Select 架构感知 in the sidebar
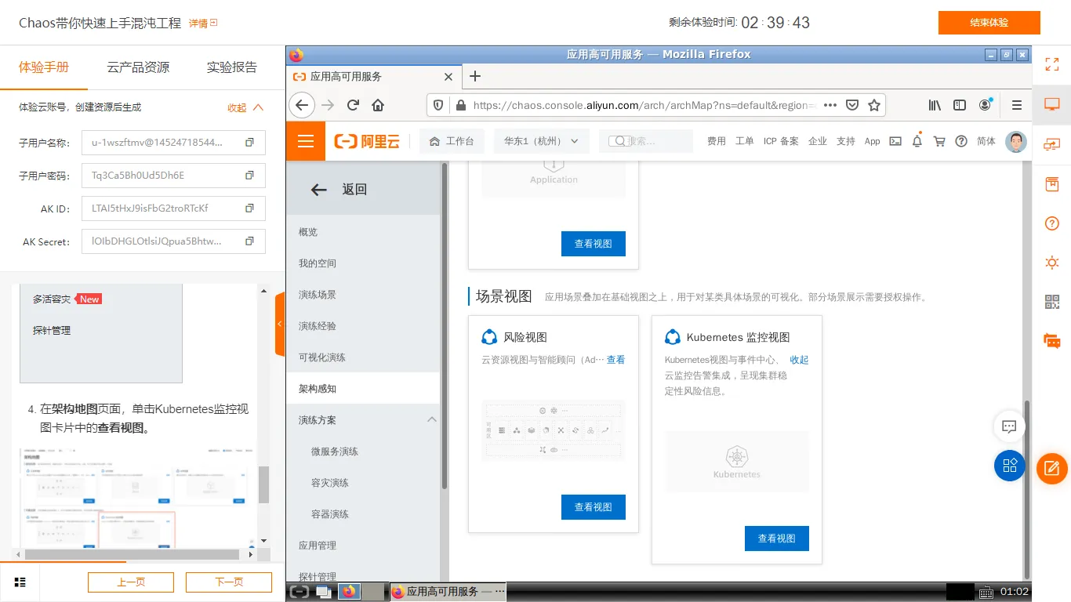Screen dimensions: 1071x602 click(363, 389)
